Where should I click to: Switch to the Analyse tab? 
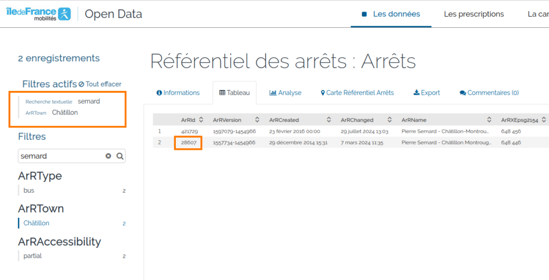pos(285,93)
